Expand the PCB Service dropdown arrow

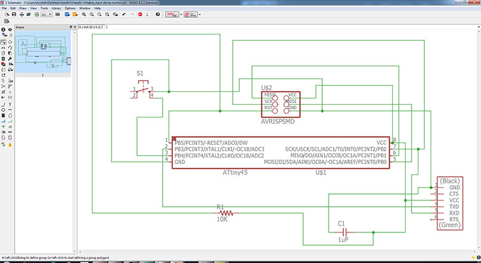click(x=200, y=15)
